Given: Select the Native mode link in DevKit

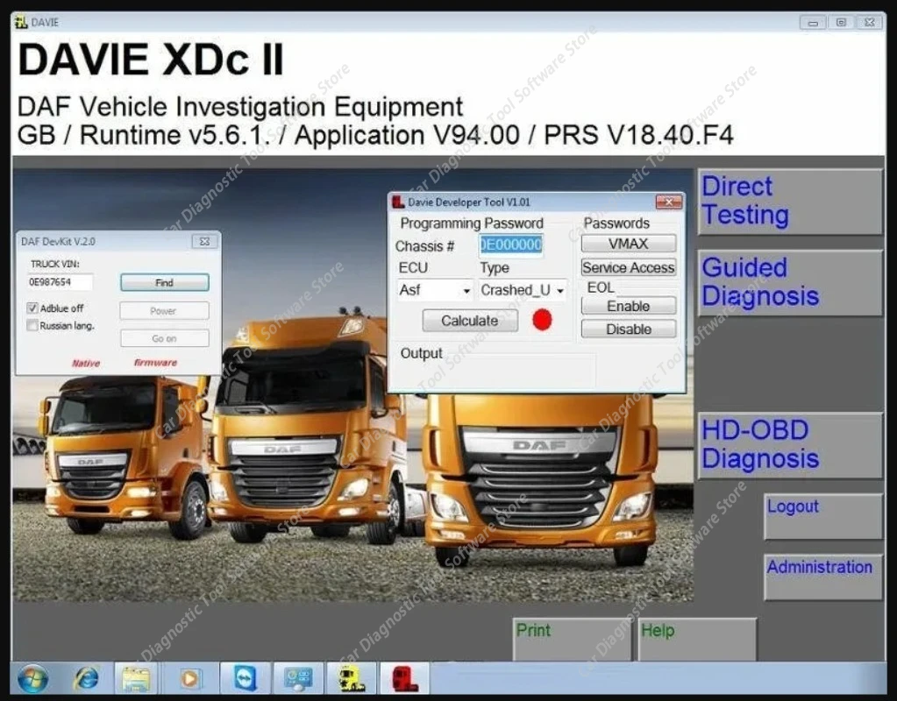Looking at the screenshot, I should coord(86,363).
